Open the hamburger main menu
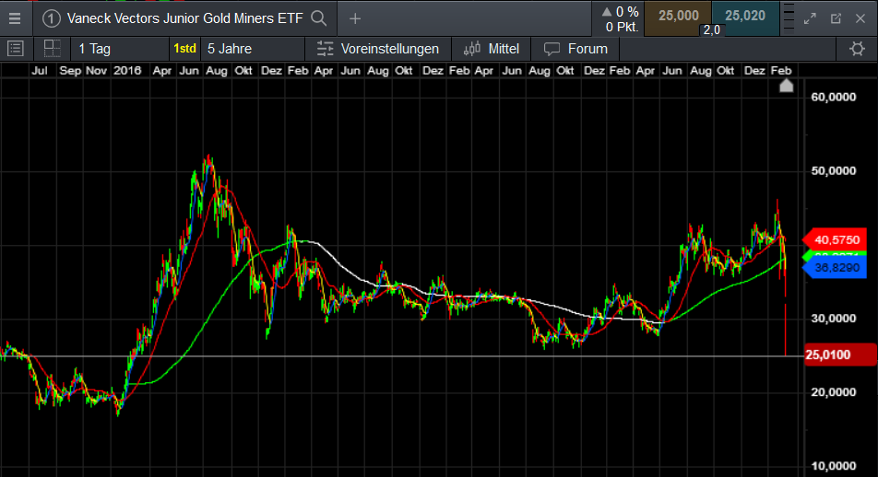878x477 pixels. pyautogui.click(x=15, y=17)
